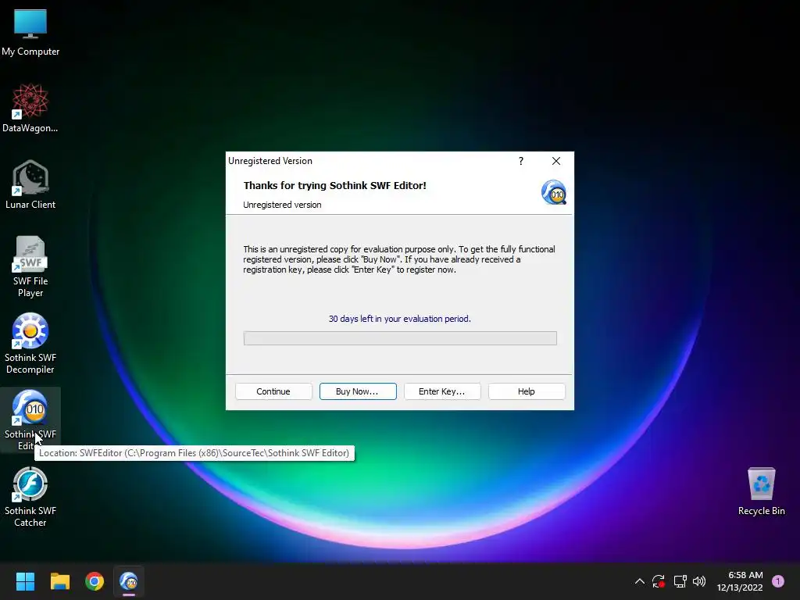
Task: Select the DataWagon desktop shortcut
Action: tap(30, 109)
